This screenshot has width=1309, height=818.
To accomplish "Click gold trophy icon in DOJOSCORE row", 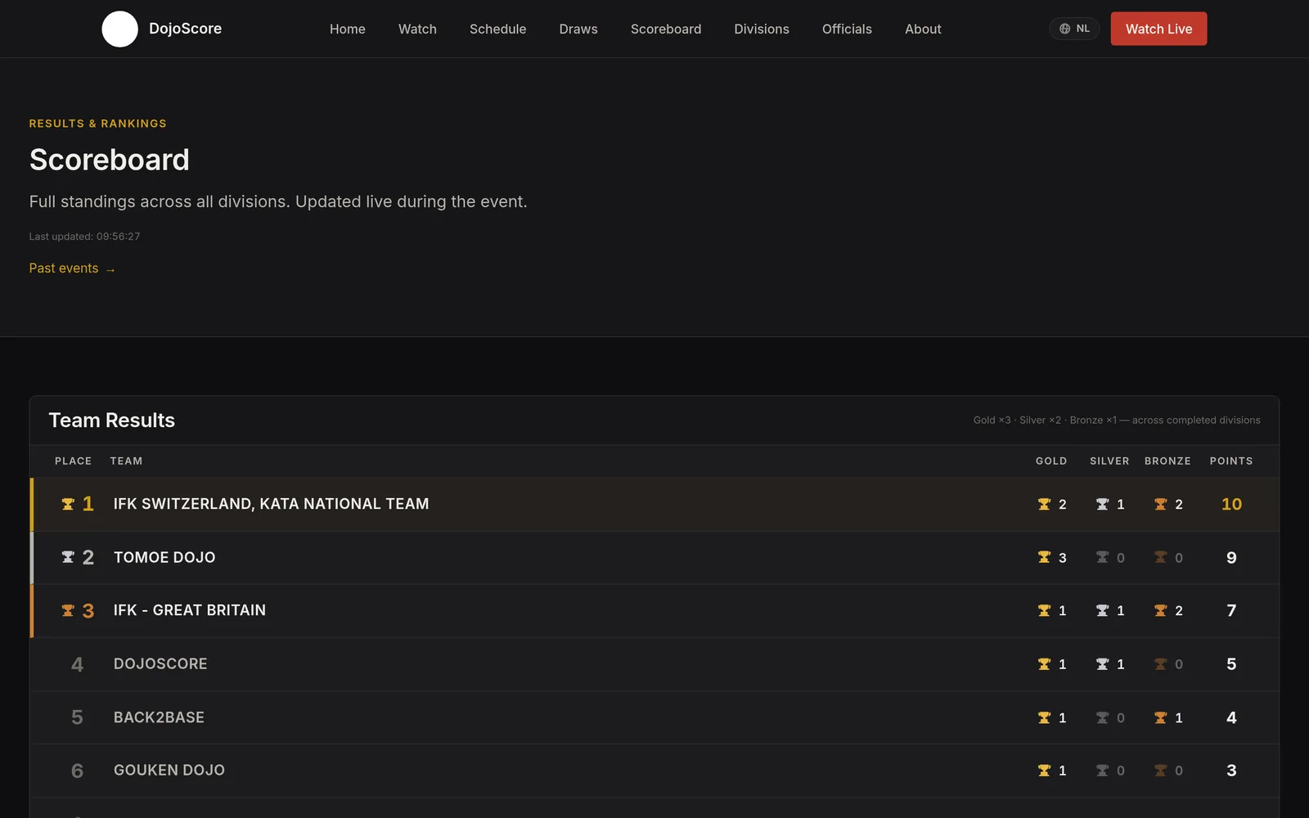I will [1044, 664].
